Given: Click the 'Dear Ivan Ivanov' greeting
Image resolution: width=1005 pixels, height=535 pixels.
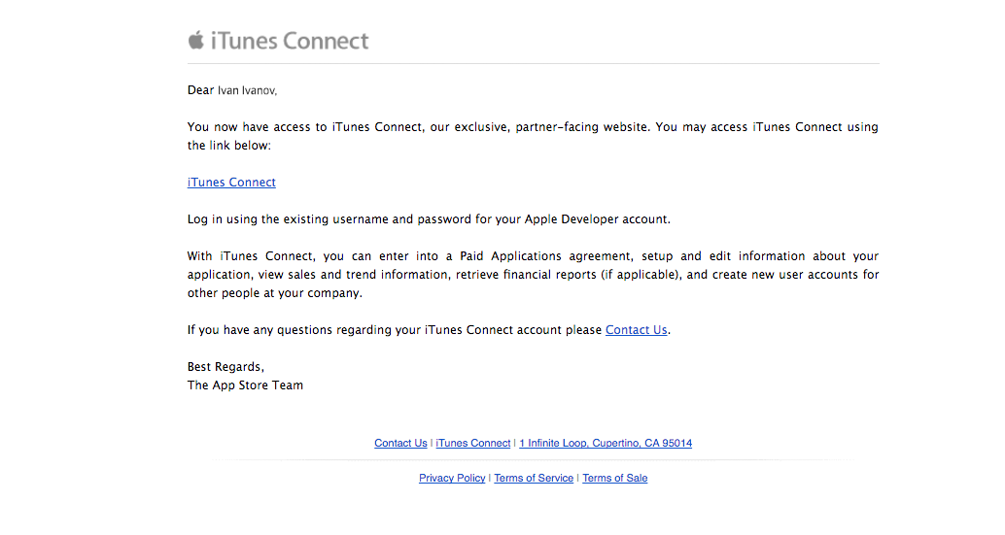Looking at the screenshot, I should click(232, 90).
